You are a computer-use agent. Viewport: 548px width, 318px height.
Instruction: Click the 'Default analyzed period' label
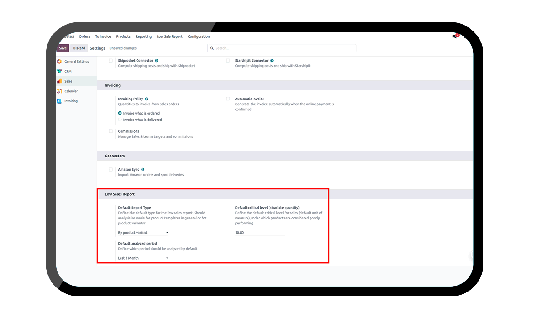[x=137, y=244]
